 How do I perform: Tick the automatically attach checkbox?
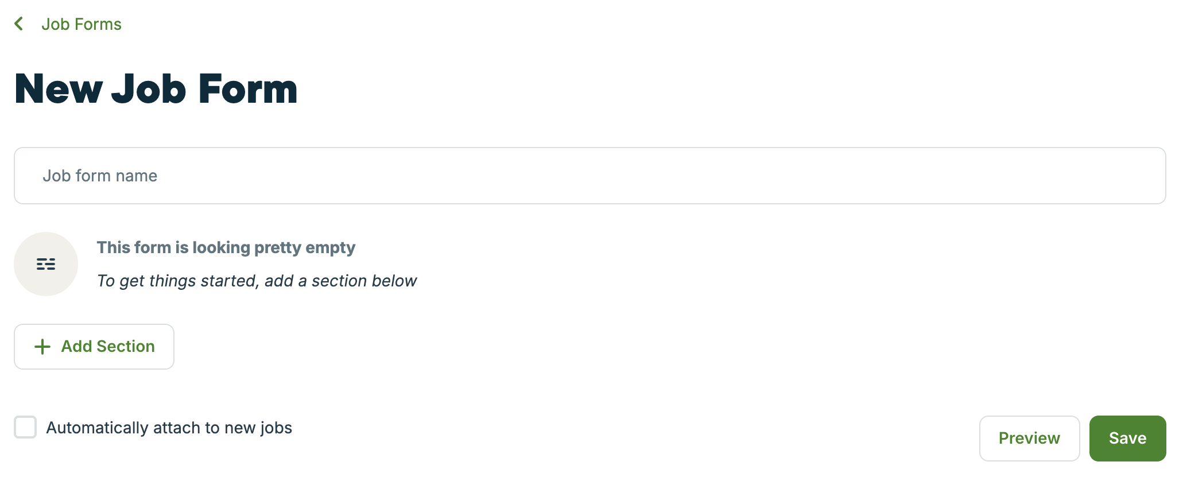(x=25, y=427)
